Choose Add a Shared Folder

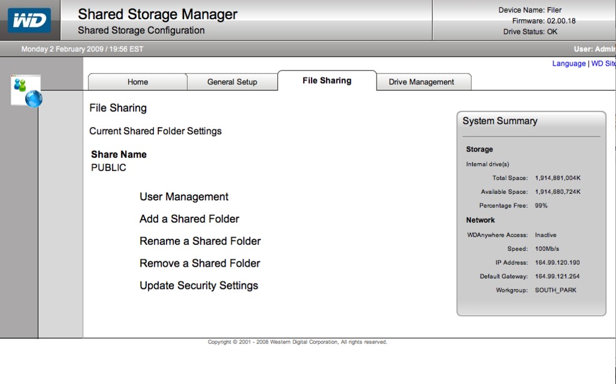pos(189,219)
